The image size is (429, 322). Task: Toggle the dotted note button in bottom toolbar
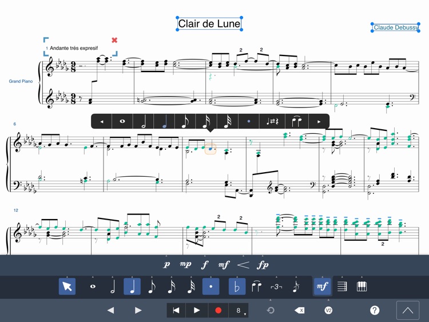click(211, 287)
